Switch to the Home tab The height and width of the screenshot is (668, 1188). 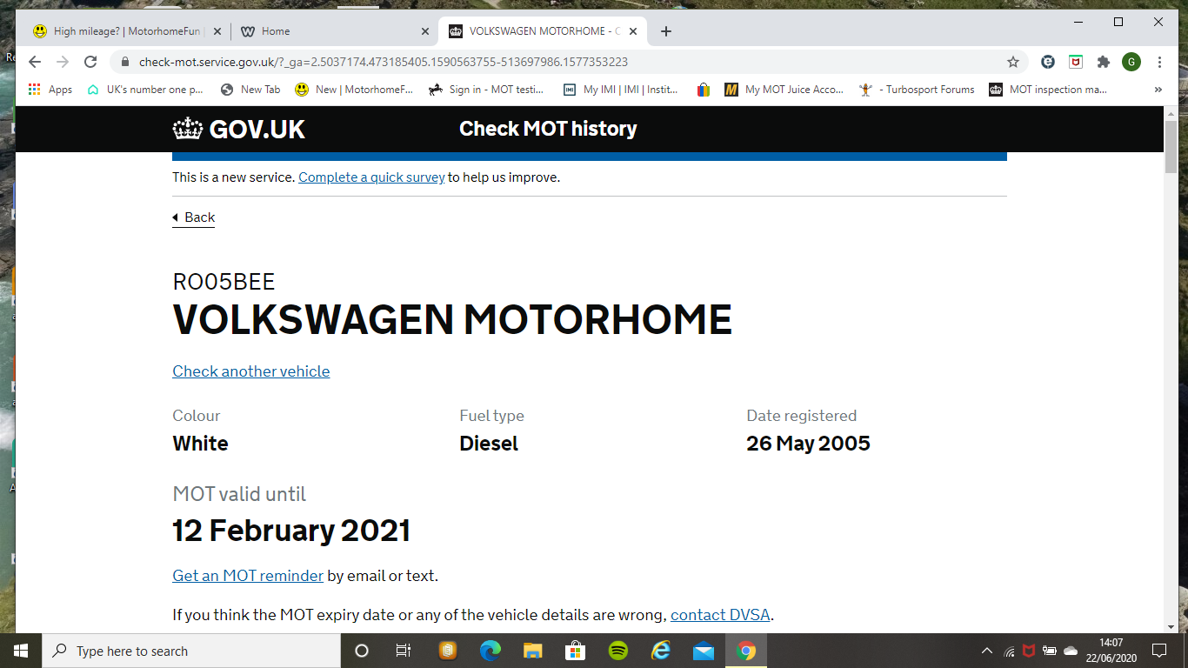pos(334,31)
